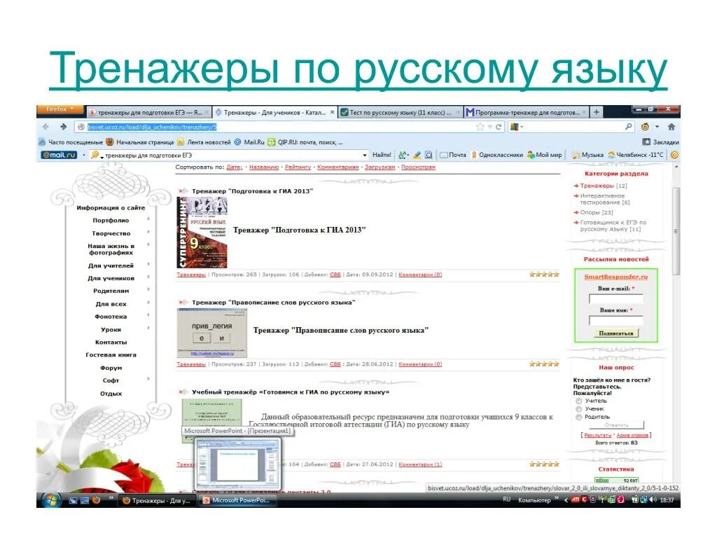Open the Закладки bookmarks button
Image resolution: width=717 pixels, height=538 pixels.
pyautogui.click(x=660, y=142)
